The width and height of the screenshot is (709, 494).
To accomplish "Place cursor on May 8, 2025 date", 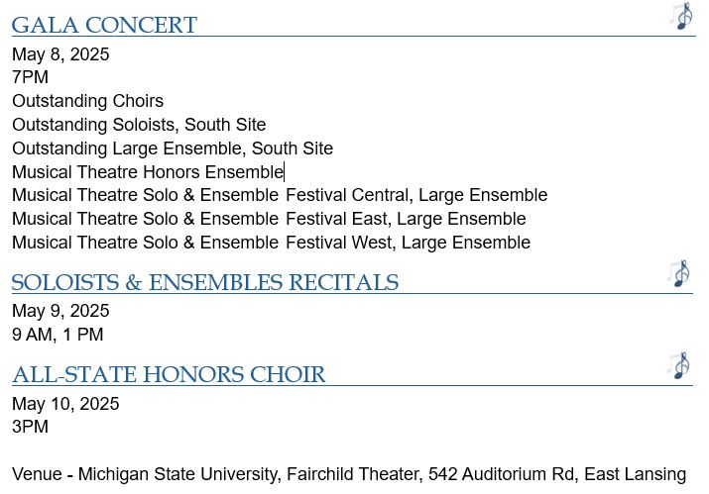I will [x=60, y=54].
